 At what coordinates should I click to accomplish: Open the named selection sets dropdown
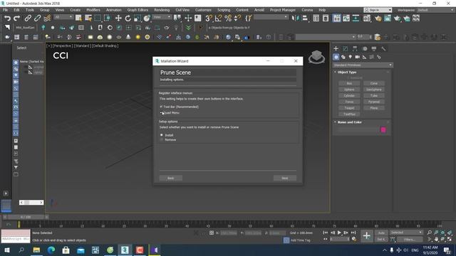271,17
